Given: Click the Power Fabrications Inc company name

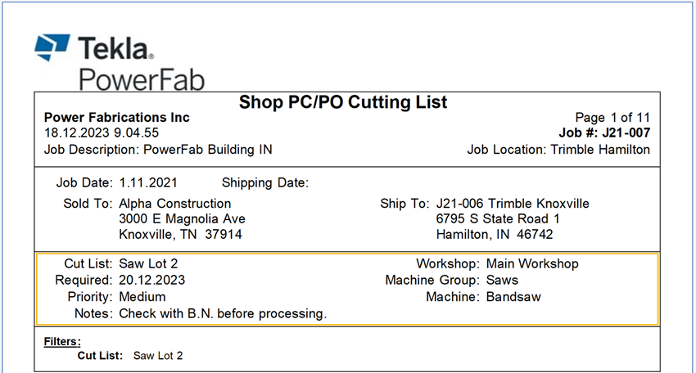Looking at the screenshot, I should click(116, 118).
